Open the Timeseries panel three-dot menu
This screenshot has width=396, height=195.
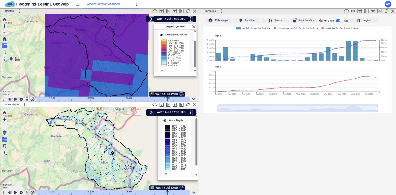coord(221,11)
